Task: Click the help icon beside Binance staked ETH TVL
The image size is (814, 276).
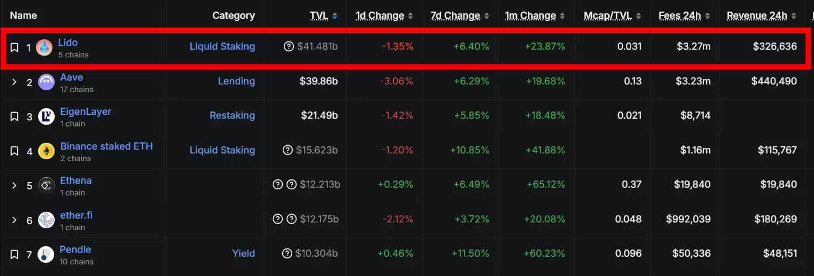Action: (287, 150)
